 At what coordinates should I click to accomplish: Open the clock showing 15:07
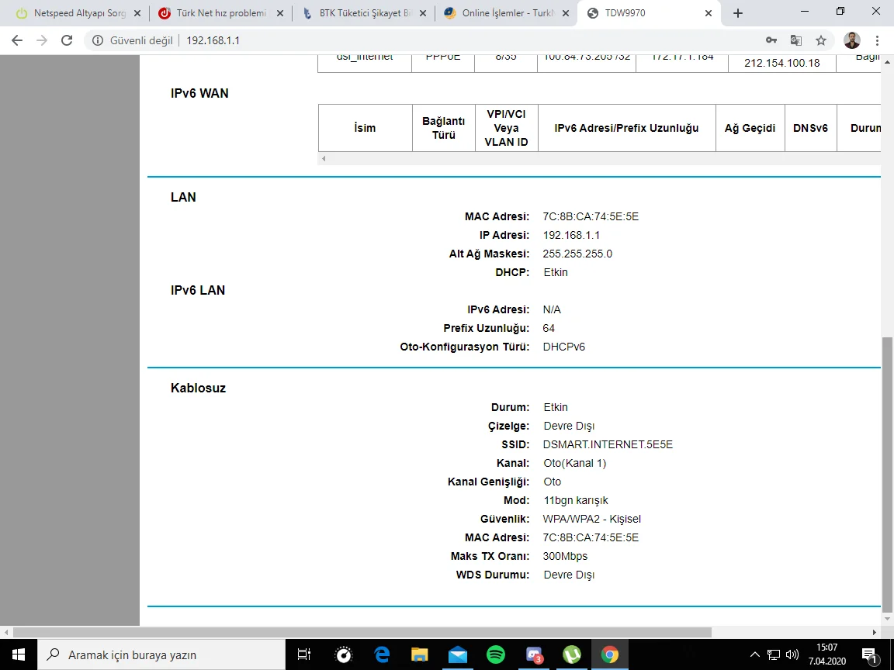click(826, 654)
